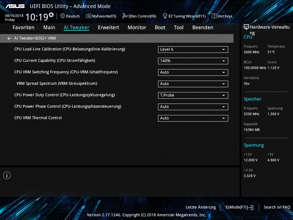This screenshot has height=220, width=293.
Task: Click the MyFavorite list icon
Action: pos(89,16)
